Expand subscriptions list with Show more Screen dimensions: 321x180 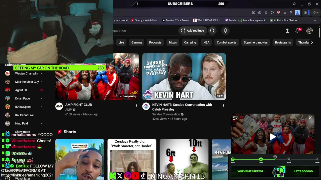[23, 132]
